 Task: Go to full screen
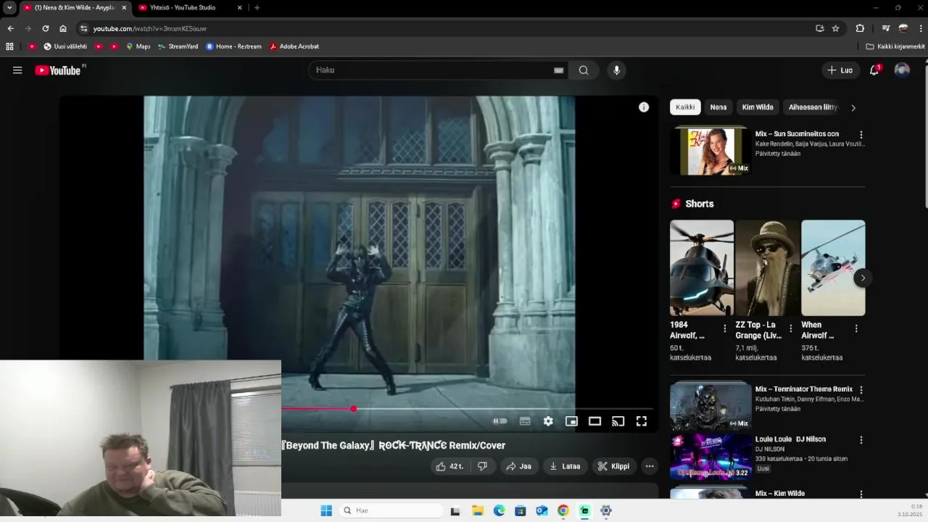[642, 421]
